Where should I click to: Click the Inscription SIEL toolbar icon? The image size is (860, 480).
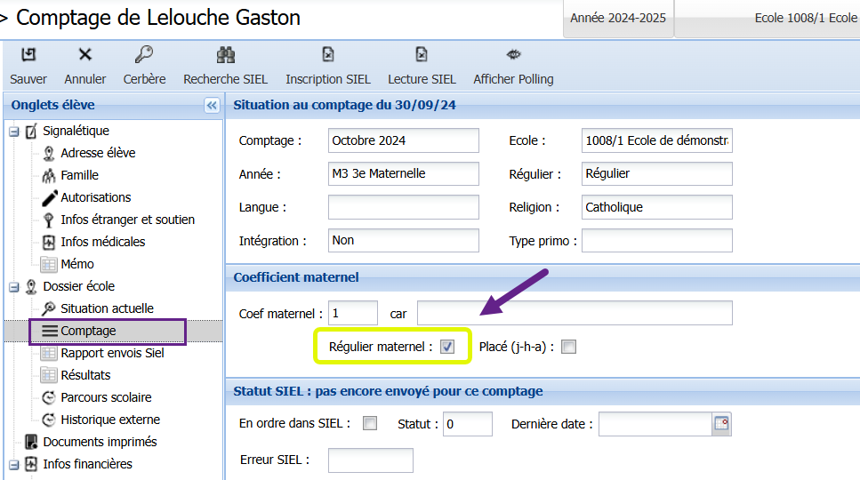tap(327, 55)
